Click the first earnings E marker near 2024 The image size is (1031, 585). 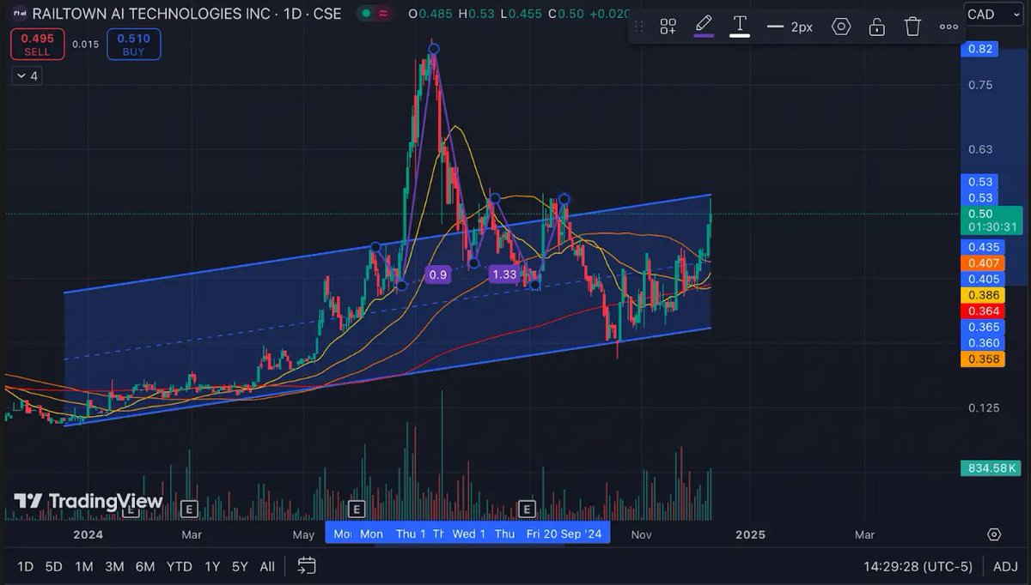pos(130,508)
